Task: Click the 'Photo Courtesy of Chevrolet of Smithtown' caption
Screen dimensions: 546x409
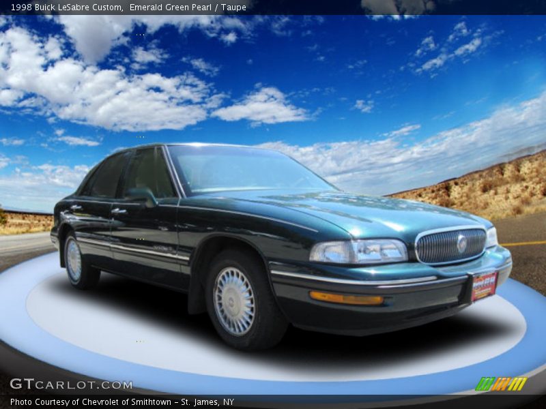Action: (x=91, y=402)
